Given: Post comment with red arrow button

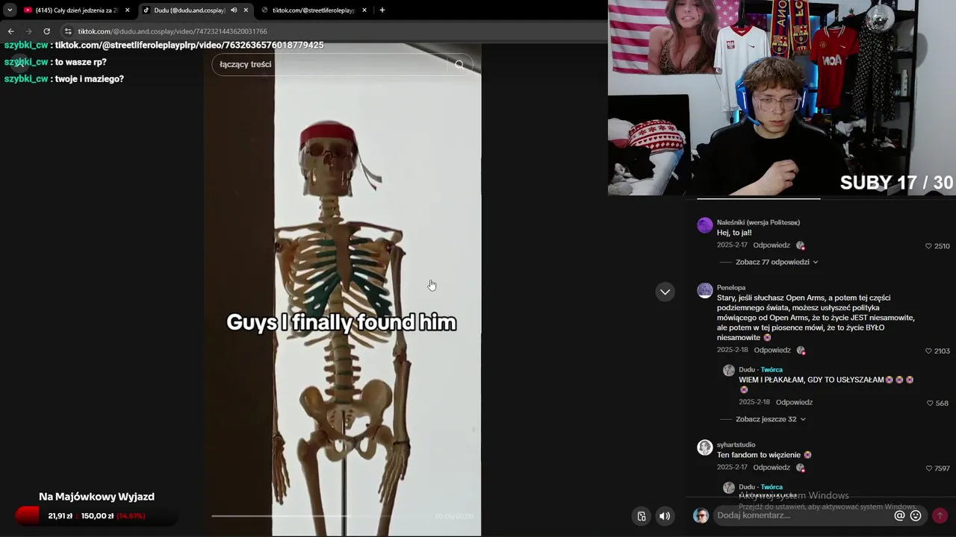Looking at the screenshot, I should point(940,515).
